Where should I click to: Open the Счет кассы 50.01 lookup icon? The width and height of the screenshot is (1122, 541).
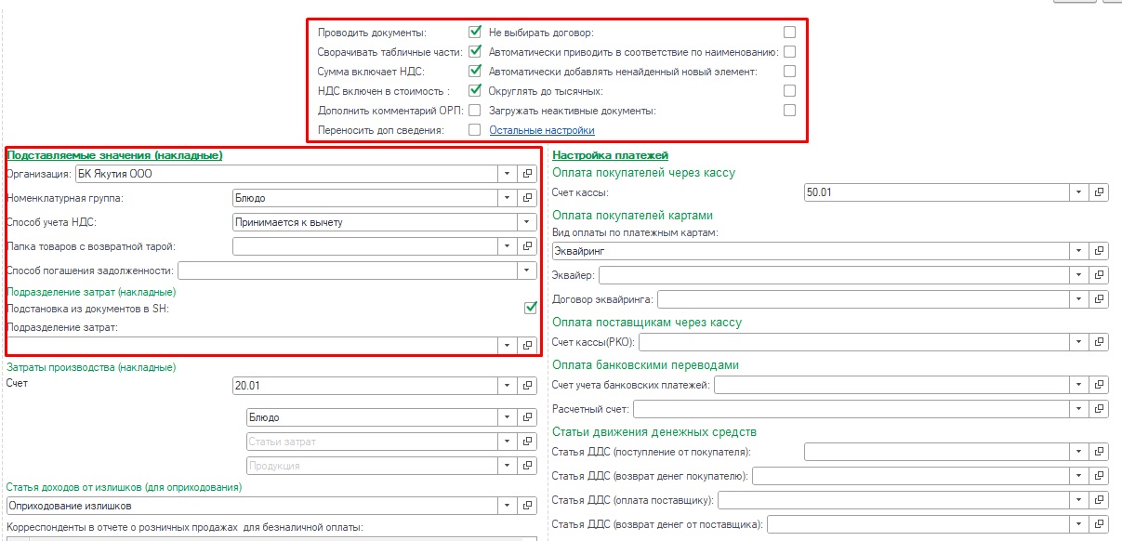point(1100,192)
